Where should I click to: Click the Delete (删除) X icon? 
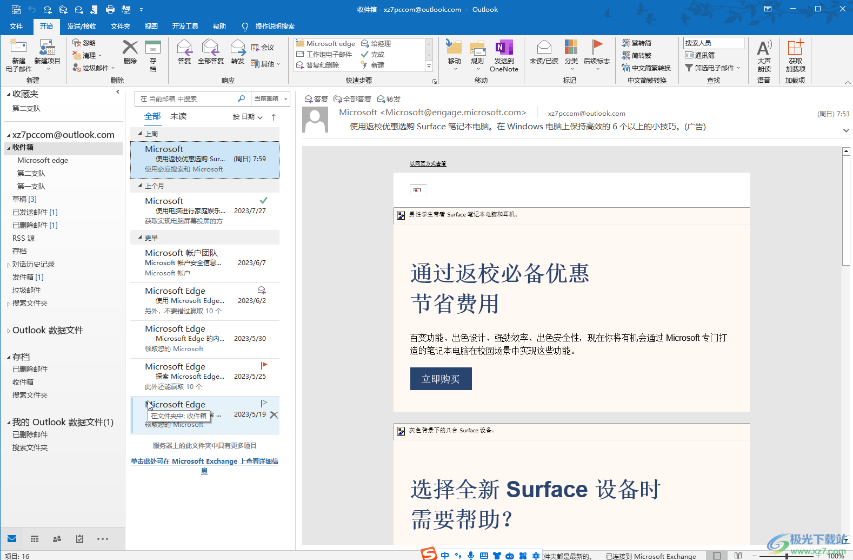(130, 47)
